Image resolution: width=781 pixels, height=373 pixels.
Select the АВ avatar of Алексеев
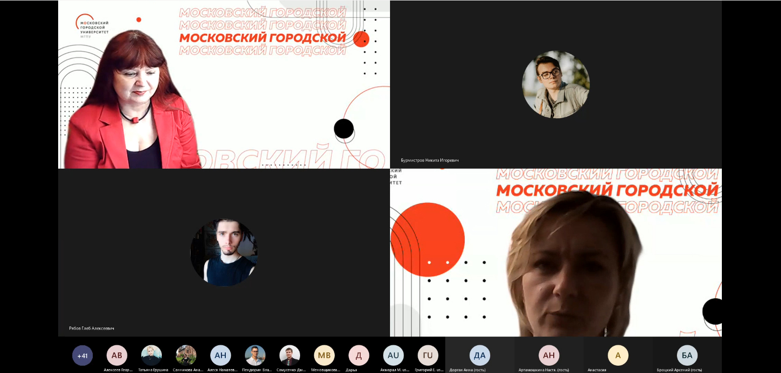pos(117,355)
